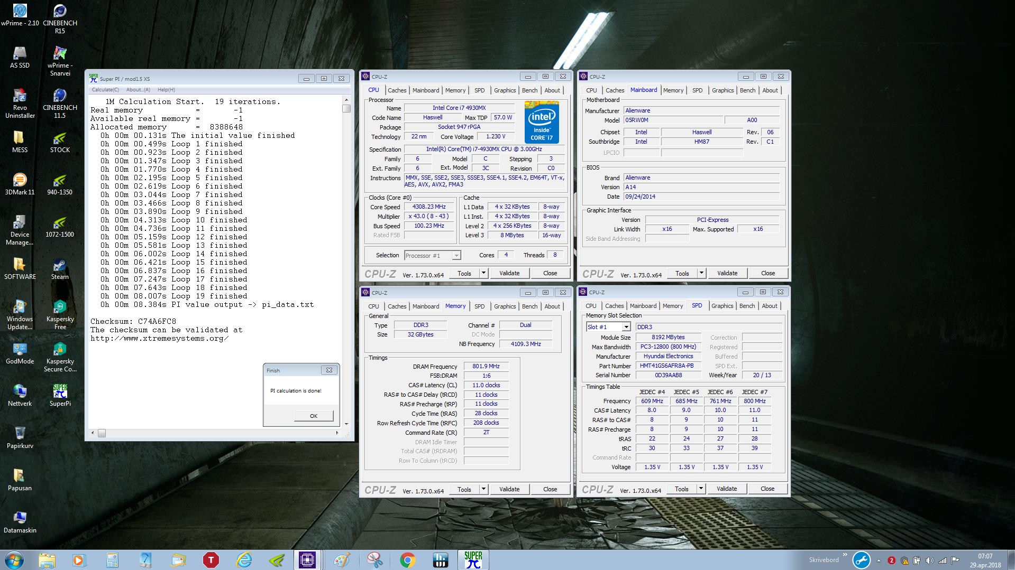
Task: Open the Calculate(C) menu in Super PI
Action: (x=105, y=90)
